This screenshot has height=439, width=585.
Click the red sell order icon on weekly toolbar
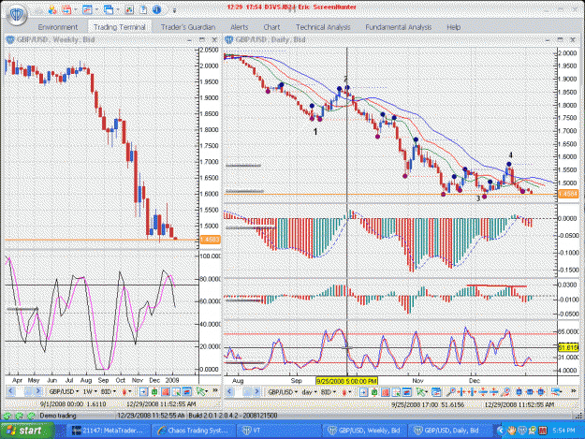click(165, 391)
